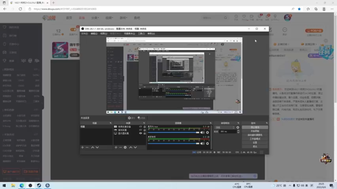
Task: Adjust 桌面音频 volume slider
Action: pyautogui.click(x=174, y=144)
